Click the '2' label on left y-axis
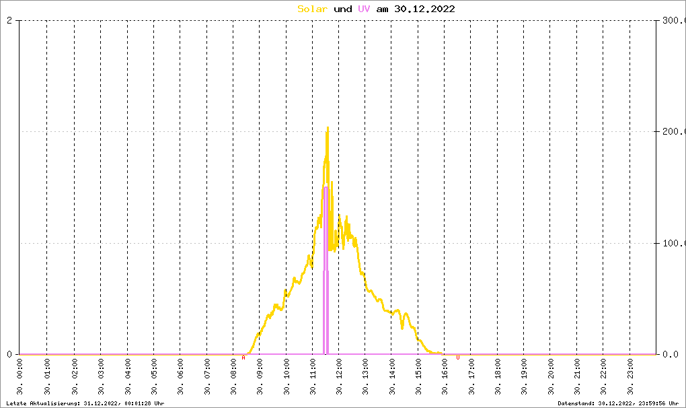 9,21
